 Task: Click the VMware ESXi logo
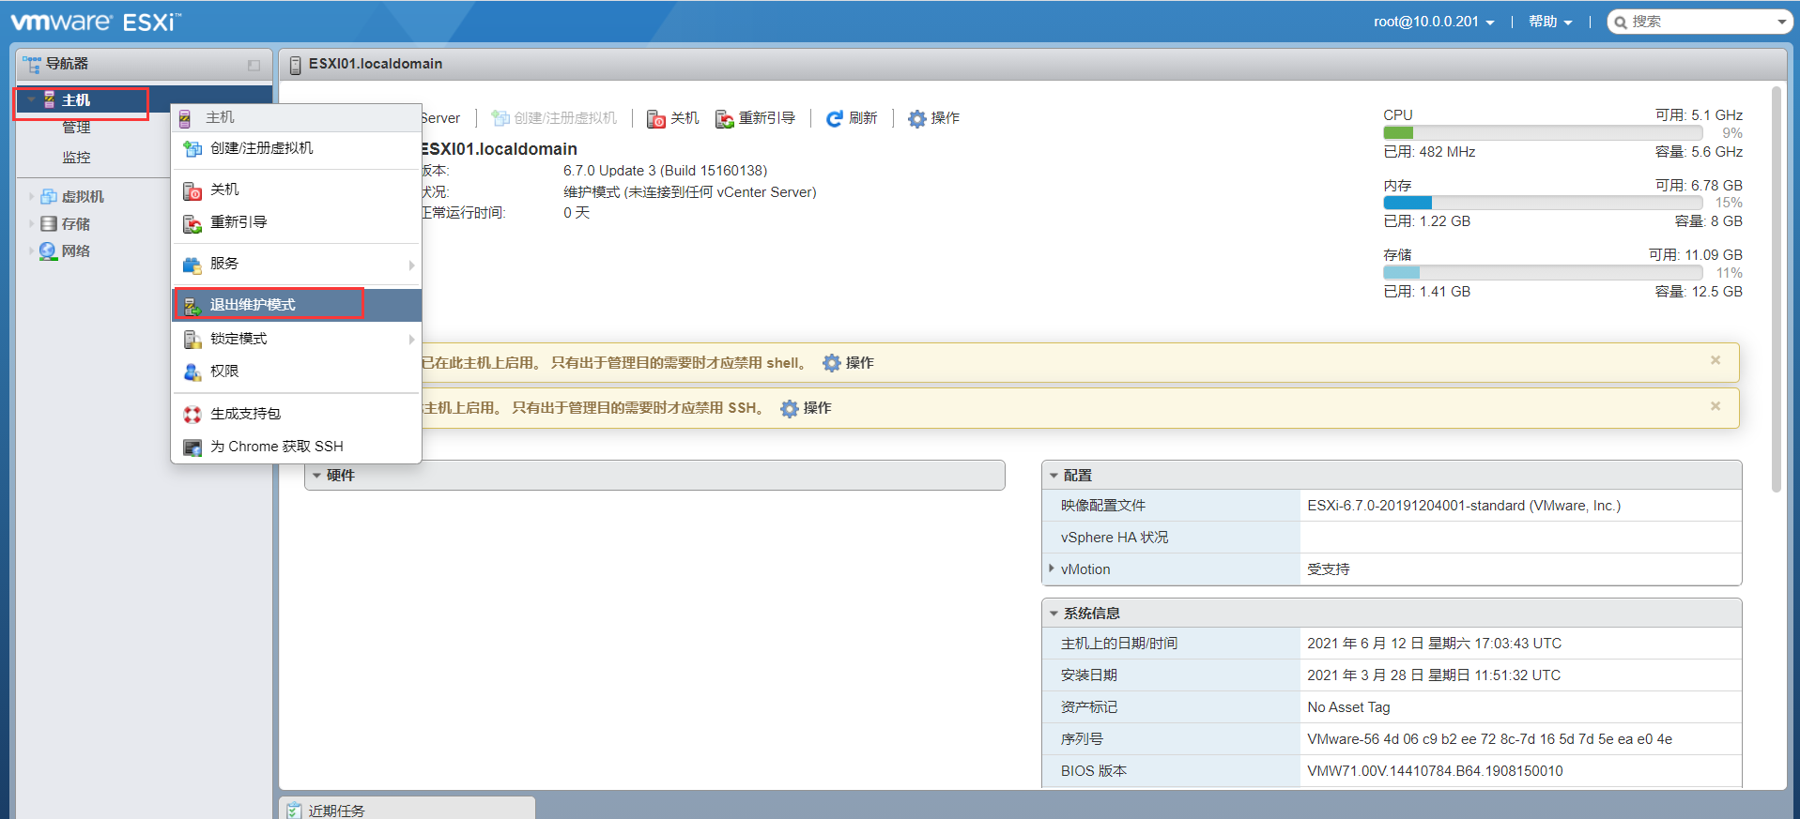(96, 22)
